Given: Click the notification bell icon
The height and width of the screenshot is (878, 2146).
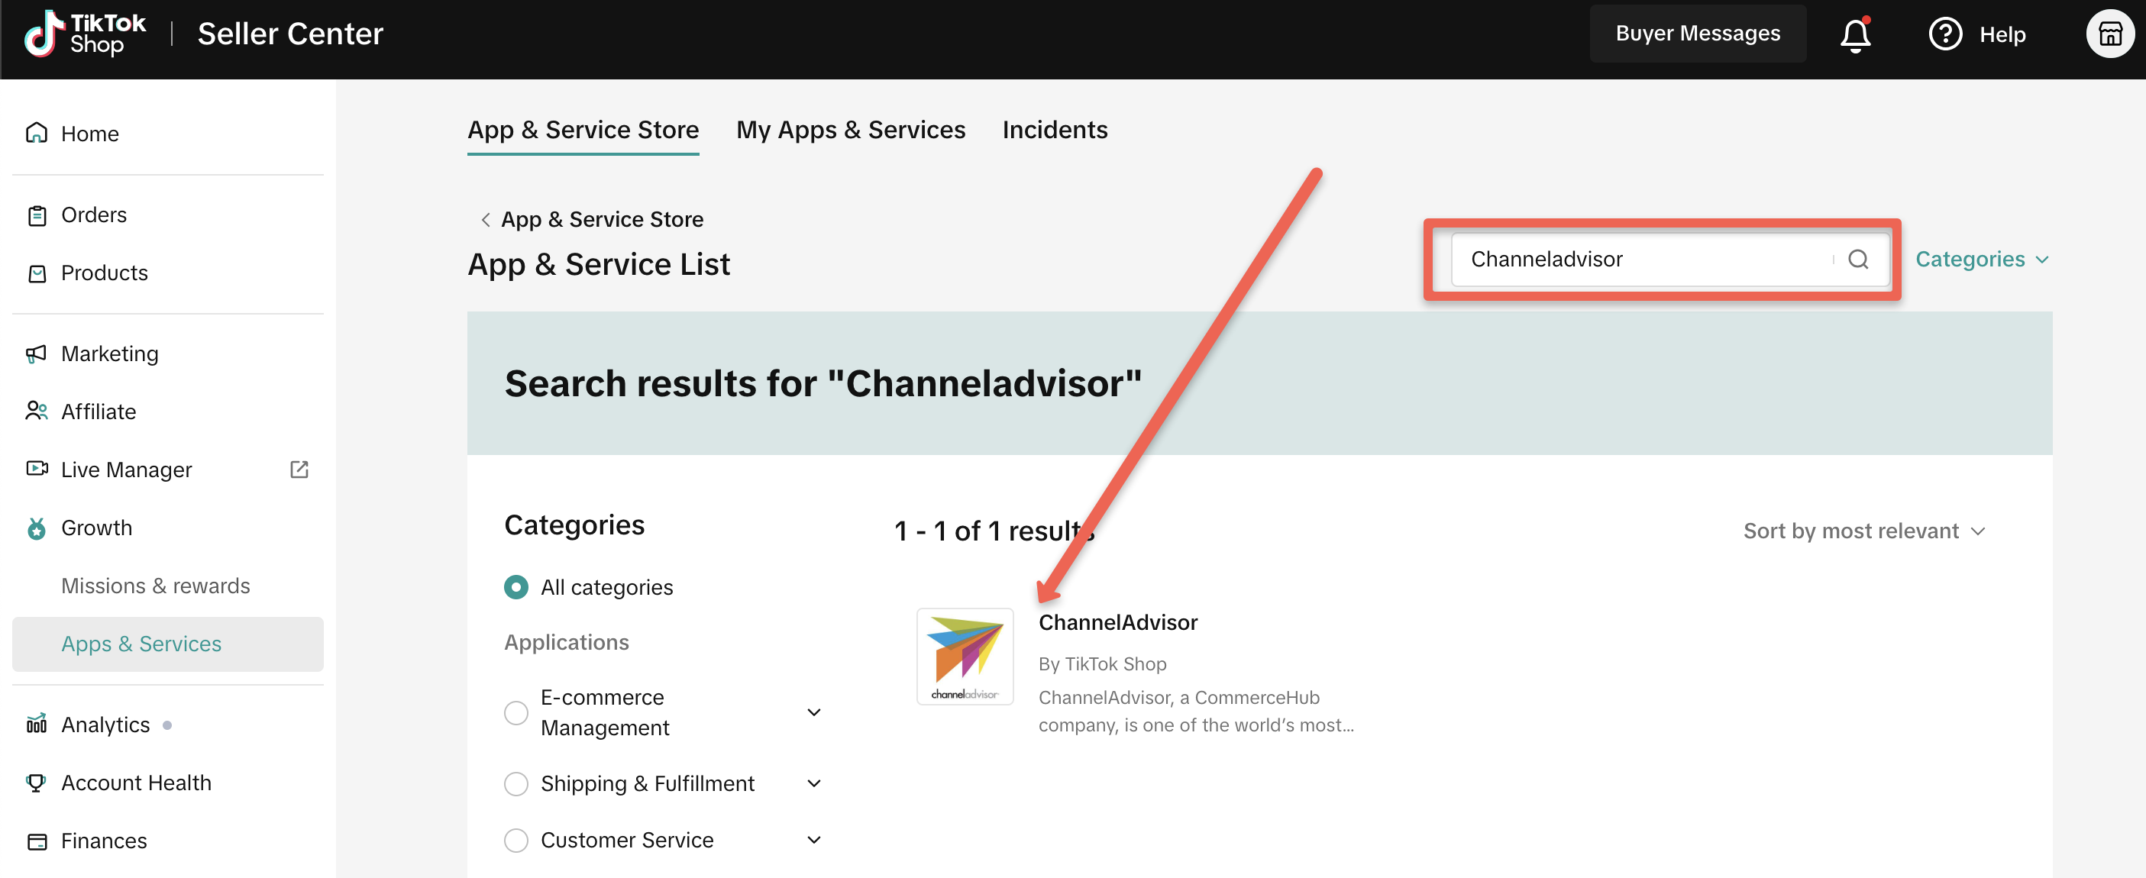Looking at the screenshot, I should (x=1854, y=35).
